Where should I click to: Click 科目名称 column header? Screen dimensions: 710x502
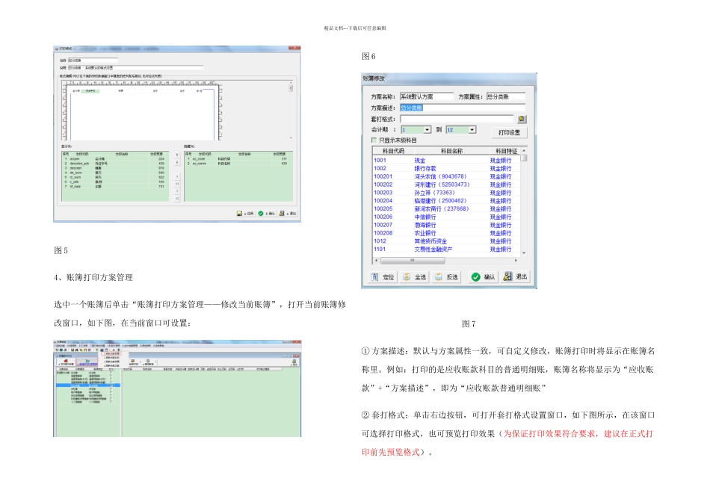coord(451,151)
